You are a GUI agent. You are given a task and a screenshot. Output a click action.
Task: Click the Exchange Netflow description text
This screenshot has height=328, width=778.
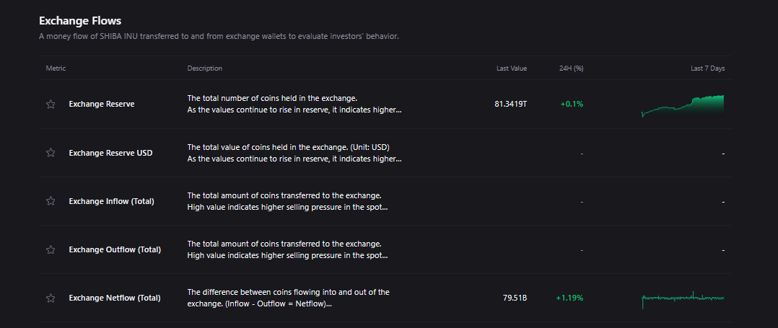289,298
